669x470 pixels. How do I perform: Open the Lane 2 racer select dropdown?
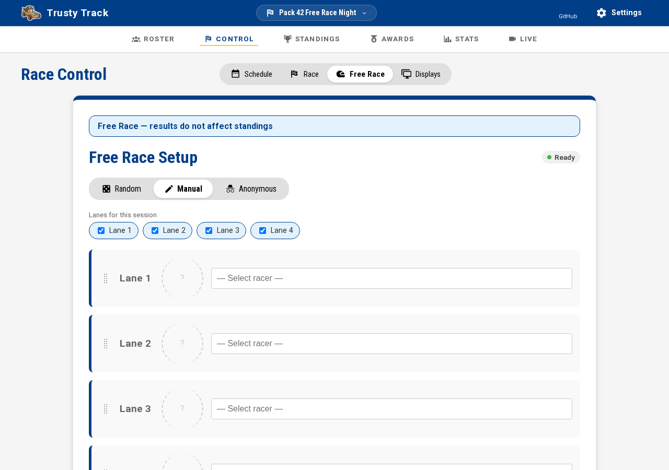(391, 344)
